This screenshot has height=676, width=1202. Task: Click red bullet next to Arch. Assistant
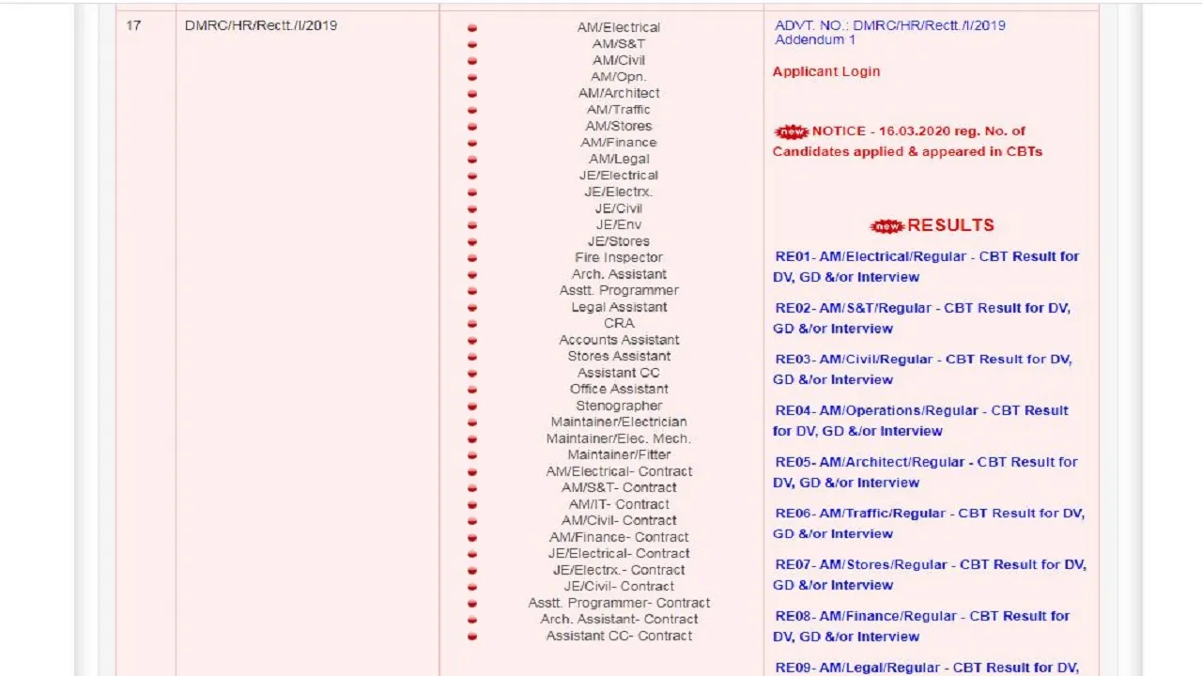[x=472, y=274]
